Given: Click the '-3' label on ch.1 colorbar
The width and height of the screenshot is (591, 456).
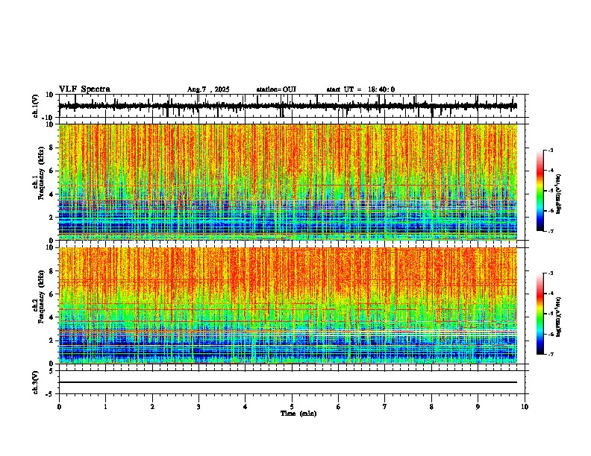Looking at the screenshot, I should pyautogui.click(x=551, y=151).
